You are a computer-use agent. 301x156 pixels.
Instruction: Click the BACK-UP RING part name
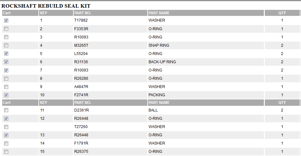pos(162,62)
